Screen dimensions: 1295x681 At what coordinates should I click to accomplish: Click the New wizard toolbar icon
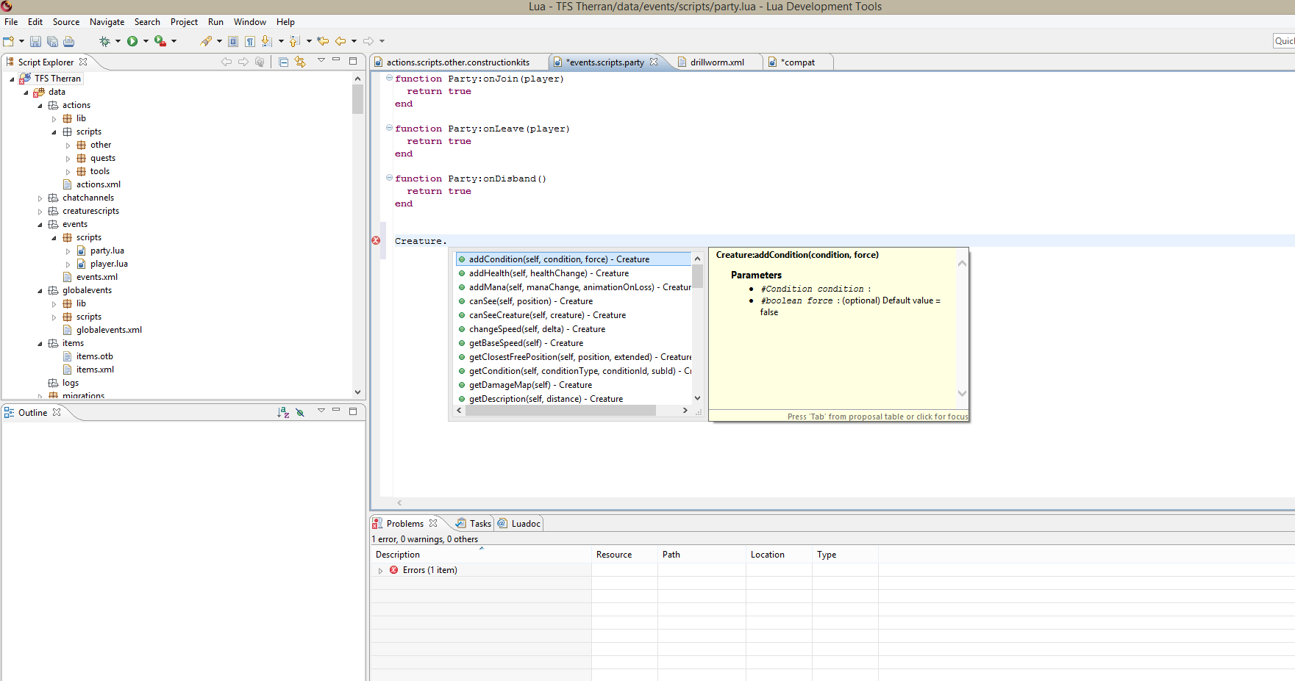click(8, 41)
